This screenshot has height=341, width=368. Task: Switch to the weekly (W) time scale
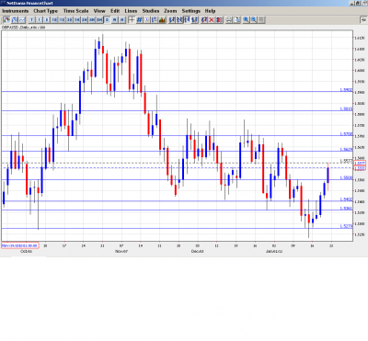point(114,20)
